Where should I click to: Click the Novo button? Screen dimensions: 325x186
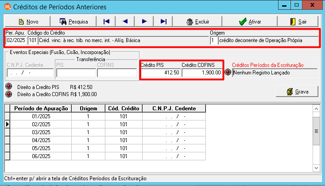pos(27,22)
